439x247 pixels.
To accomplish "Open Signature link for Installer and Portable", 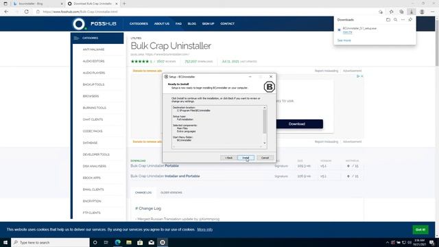I will pos(281,176).
